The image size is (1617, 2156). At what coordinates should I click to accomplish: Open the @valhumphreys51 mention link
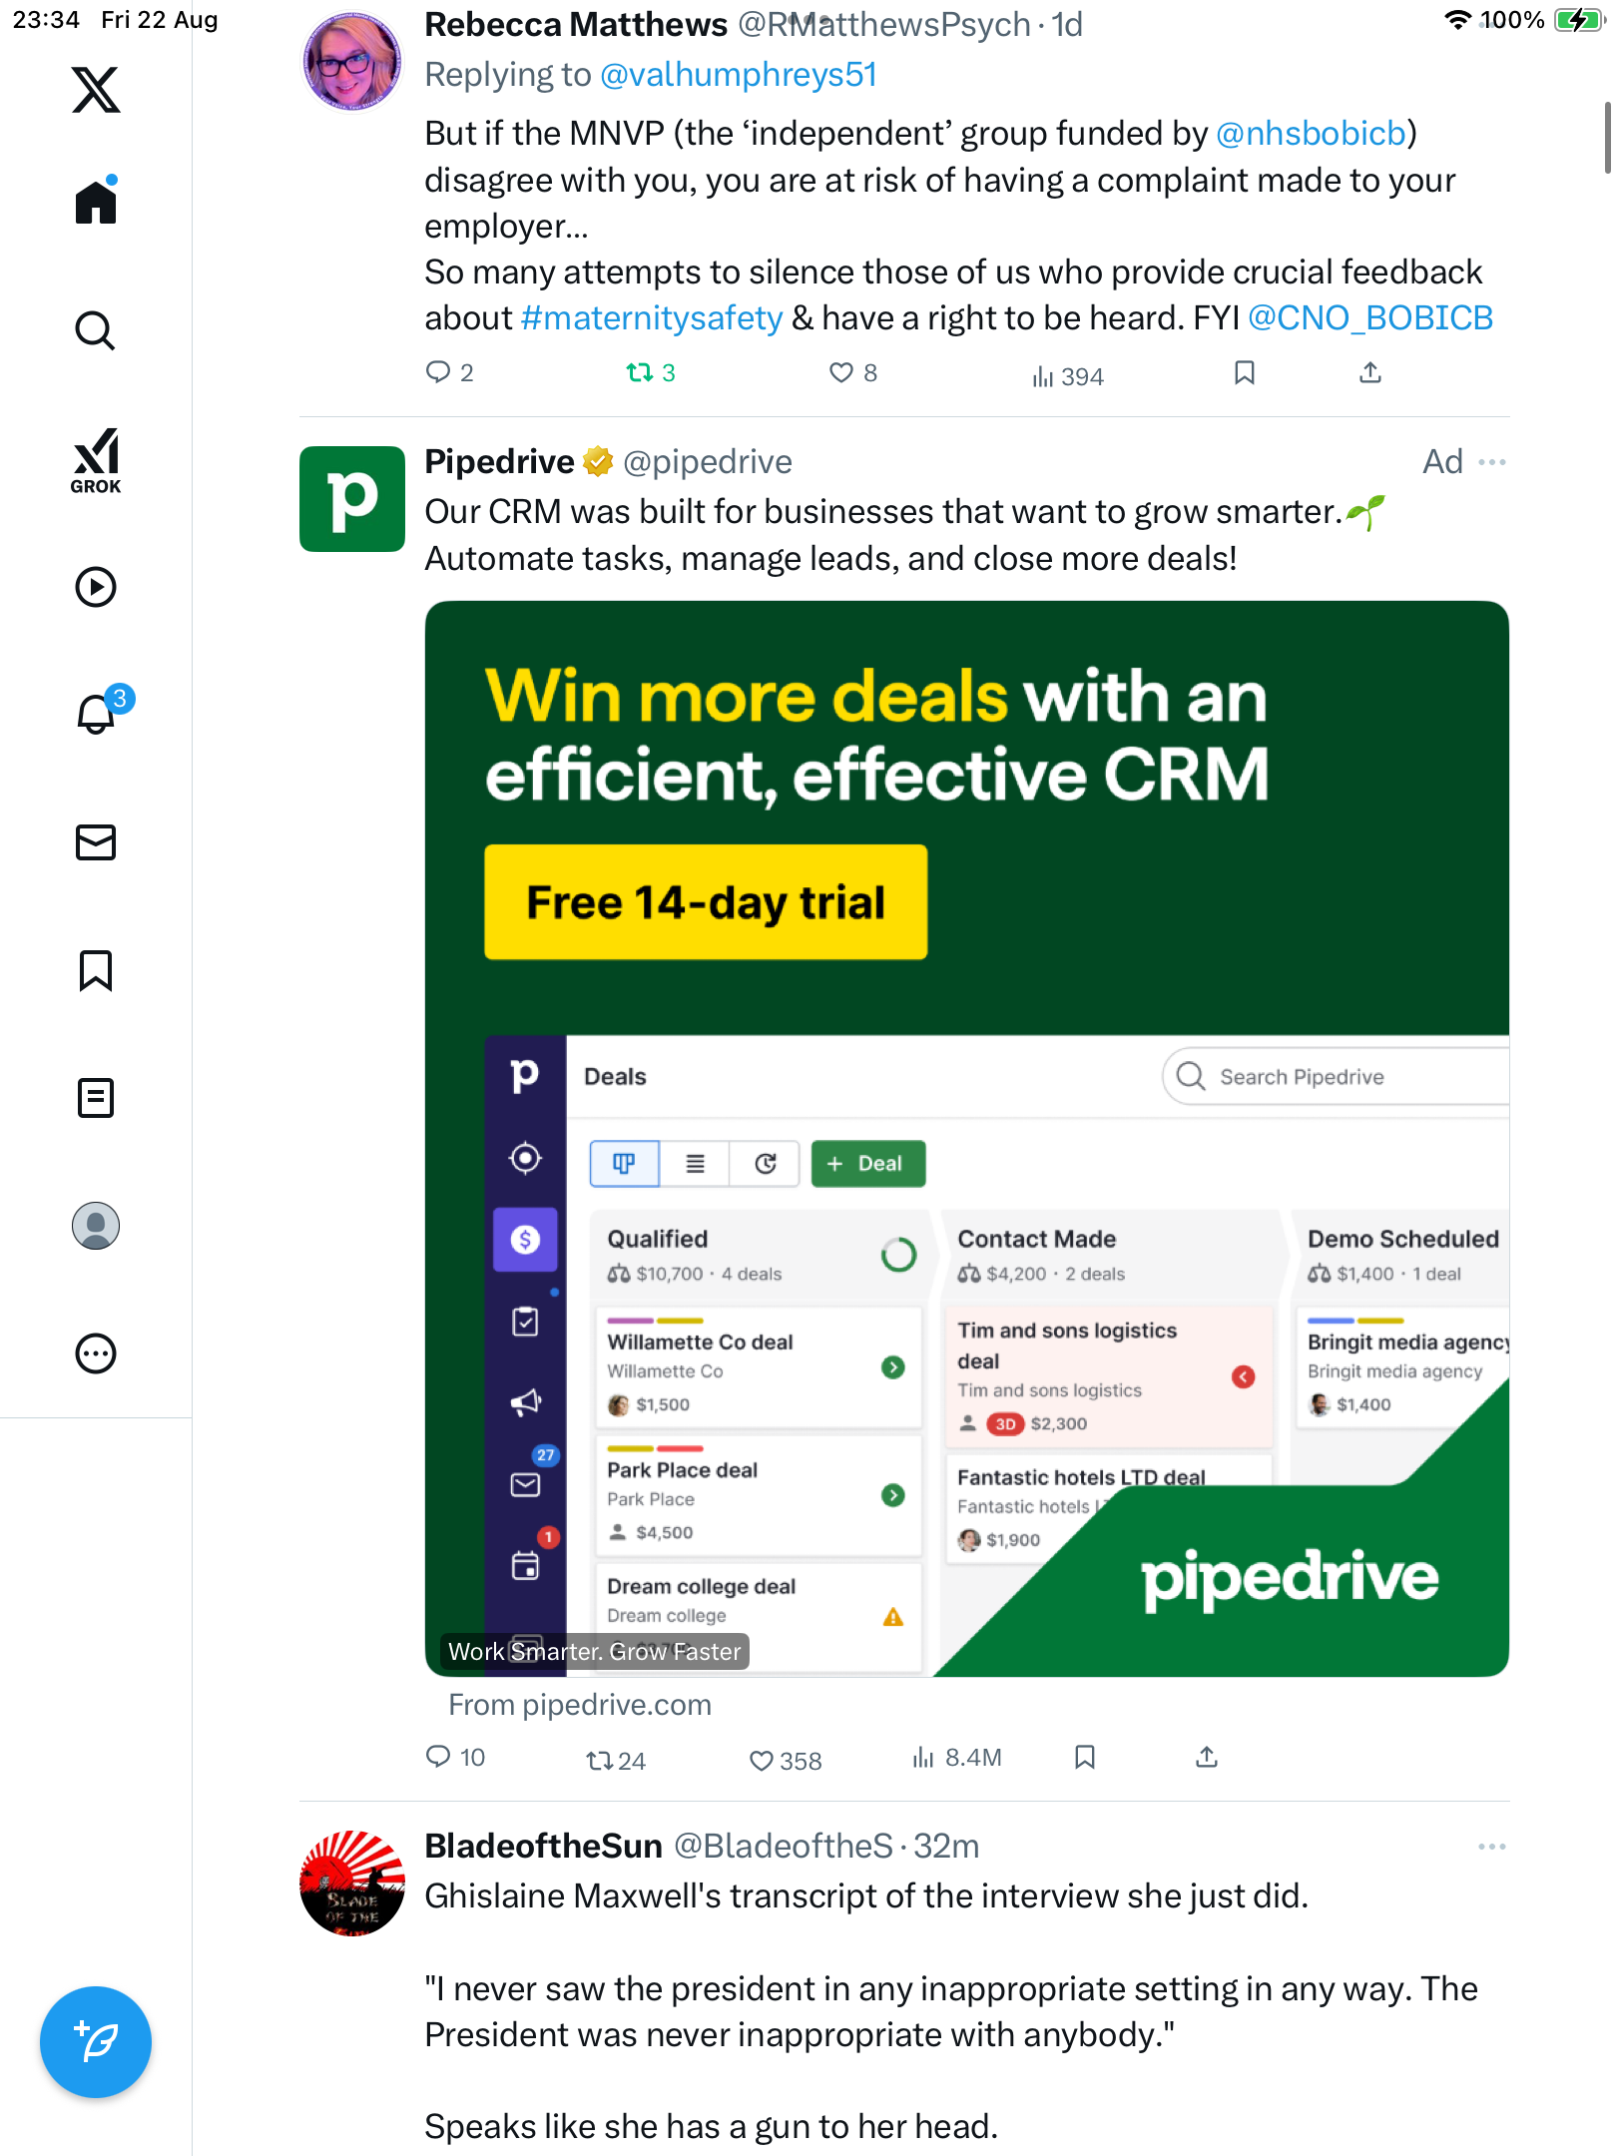[x=739, y=75]
